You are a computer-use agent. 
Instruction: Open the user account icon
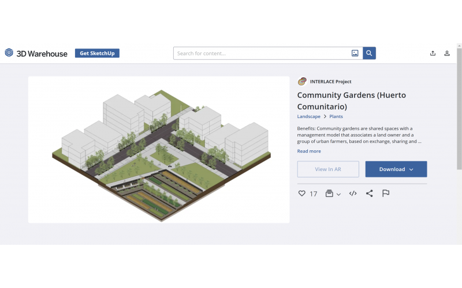[447, 53]
